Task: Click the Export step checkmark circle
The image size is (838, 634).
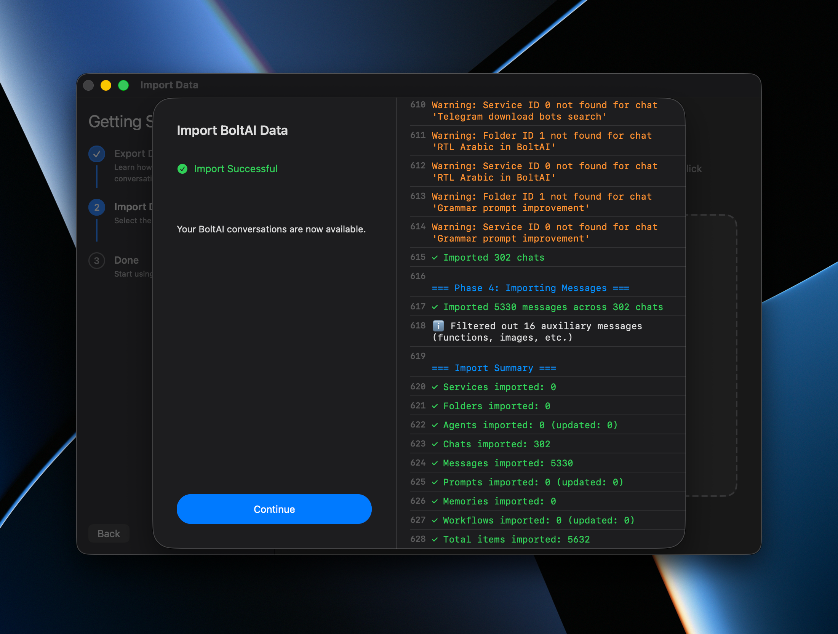Action: click(x=97, y=154)
